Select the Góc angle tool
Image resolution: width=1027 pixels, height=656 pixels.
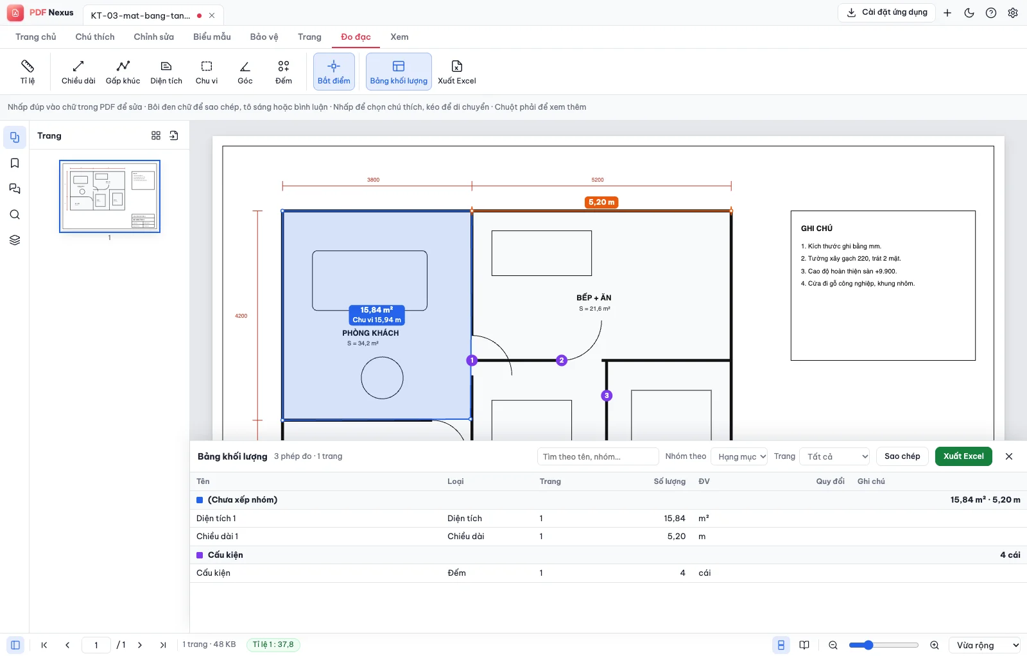tap(245, 72)
